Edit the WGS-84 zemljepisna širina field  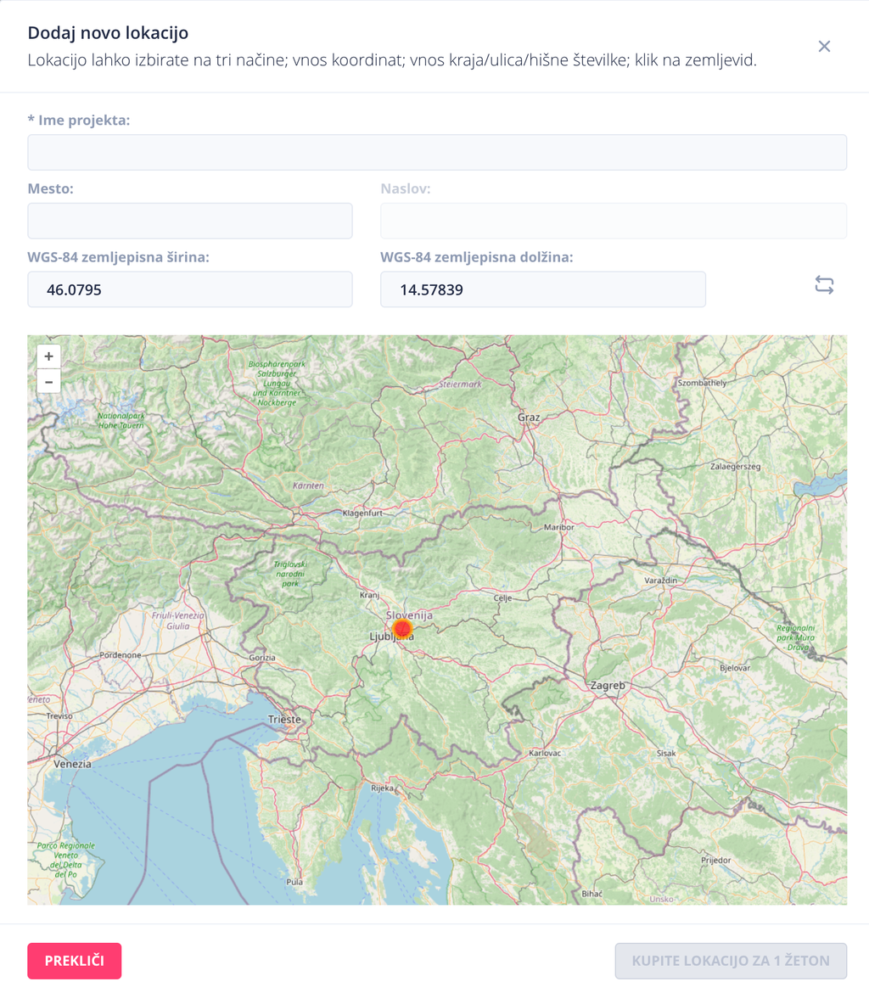click(x=190, y=289)
